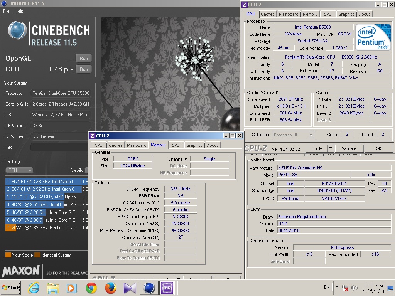Click CPU-Z title icon of top-right window

click(x=244, y=5)
